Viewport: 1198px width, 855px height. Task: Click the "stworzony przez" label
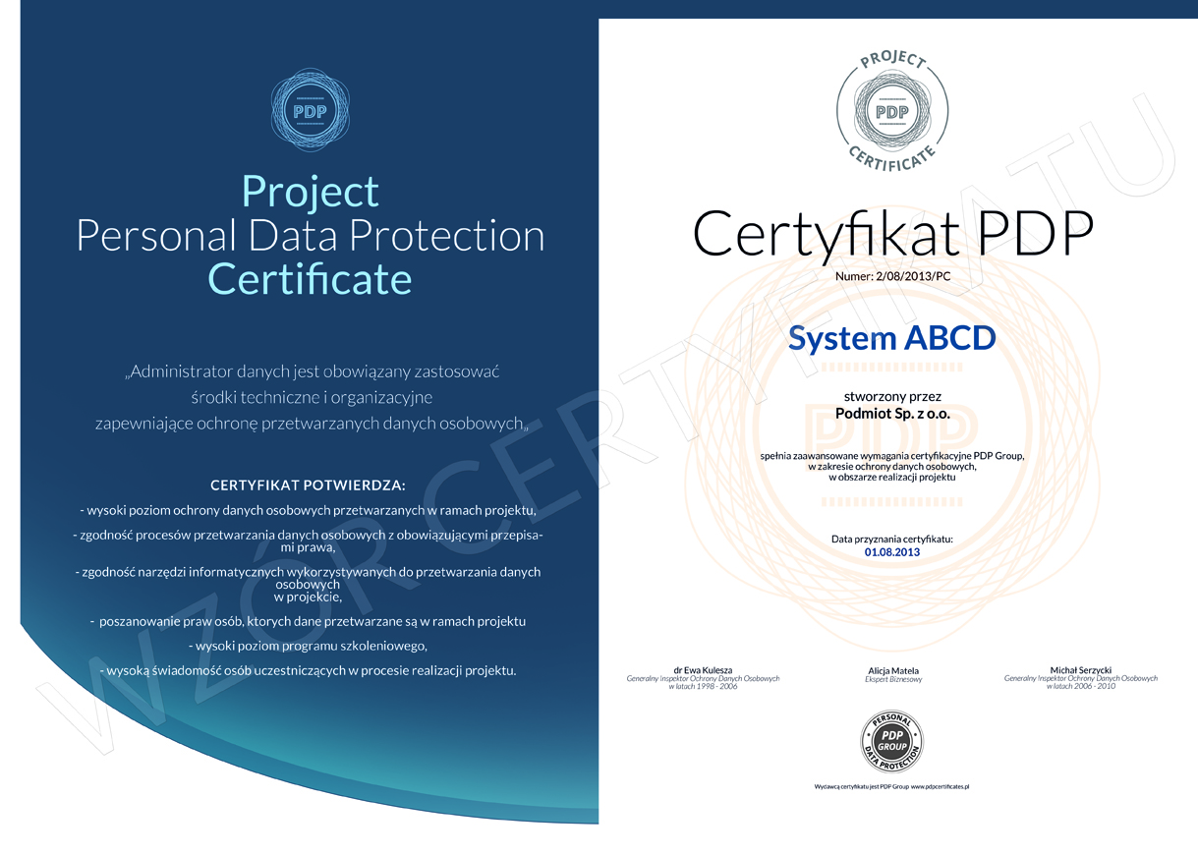tap(892, 398)
